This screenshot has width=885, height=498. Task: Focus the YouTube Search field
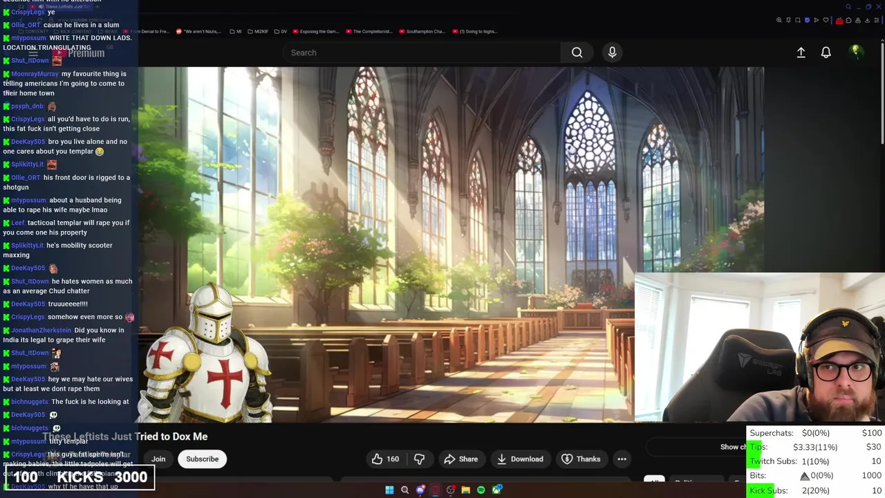click(422, 53)
